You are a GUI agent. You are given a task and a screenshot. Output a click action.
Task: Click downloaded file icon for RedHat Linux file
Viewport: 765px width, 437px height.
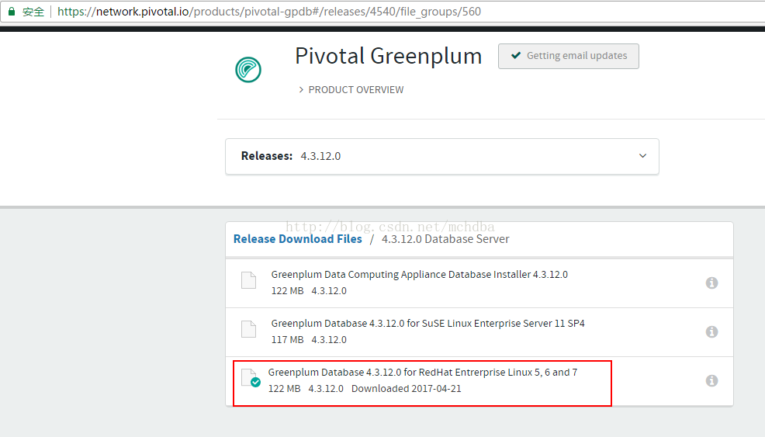click(251, 378)
